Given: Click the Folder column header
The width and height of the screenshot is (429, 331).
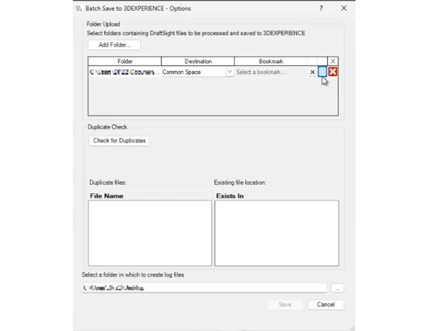Looking at the screenshot, I should [x=124, y=61].
